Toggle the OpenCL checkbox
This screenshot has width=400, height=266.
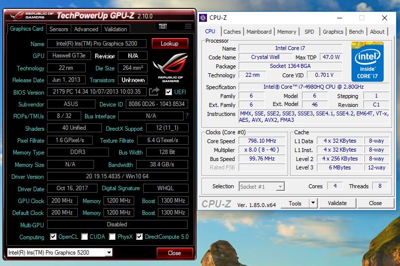(53, 237)
